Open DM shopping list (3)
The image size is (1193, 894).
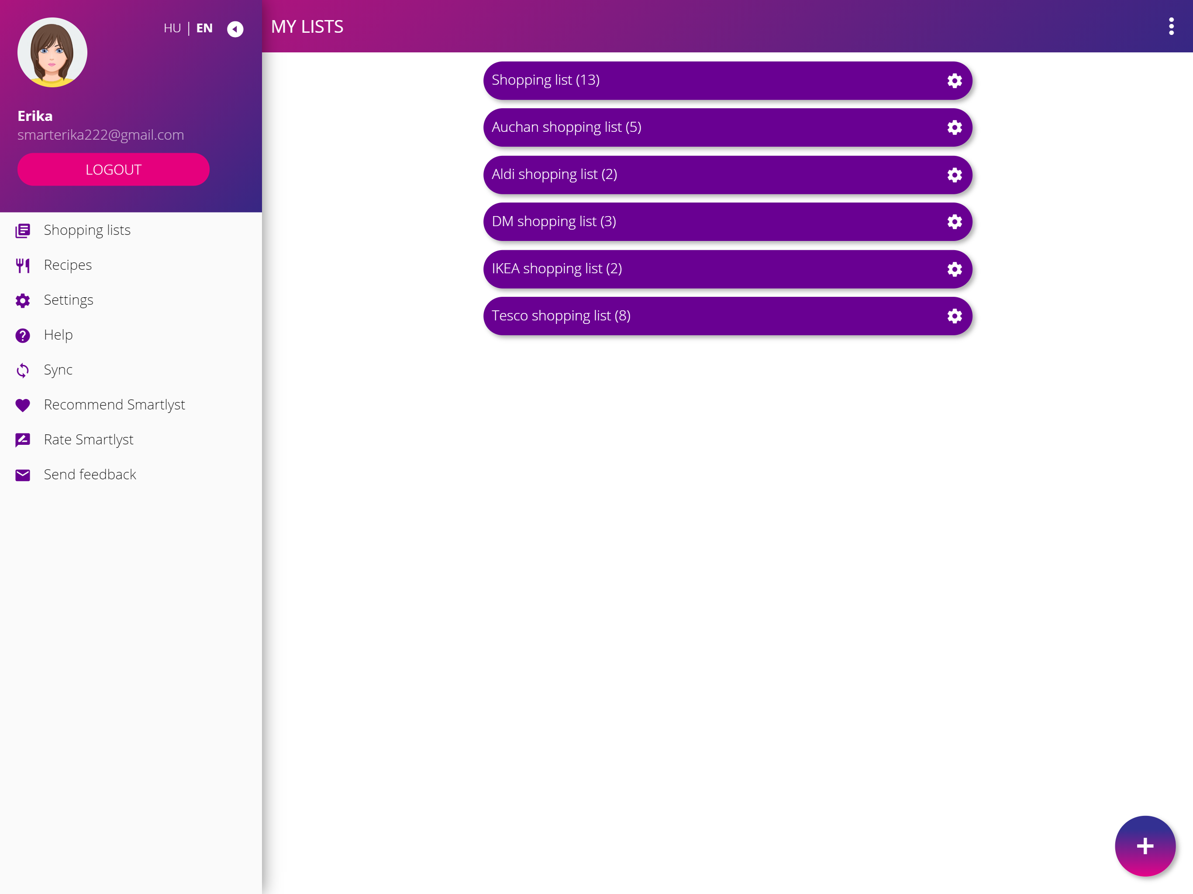(727, 222)
